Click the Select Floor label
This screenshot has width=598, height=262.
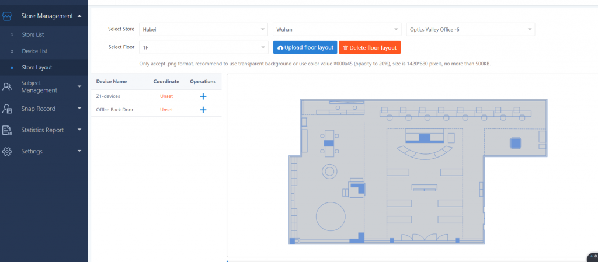[x=121, y=47]
